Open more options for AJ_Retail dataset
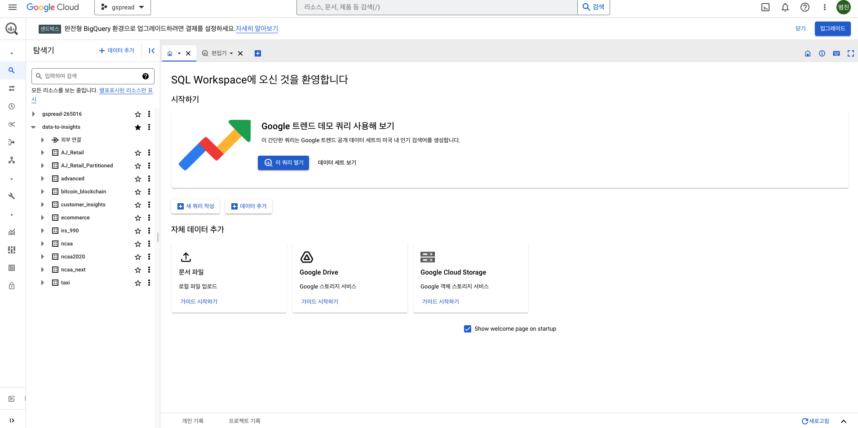The height and width of the screenshot is (428, 858). [x=149, y=153]
